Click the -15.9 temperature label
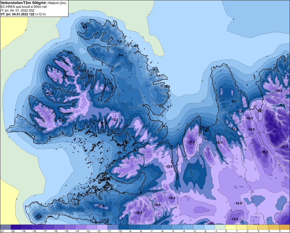Screen dimensions: 290x233 click(251, 129)
